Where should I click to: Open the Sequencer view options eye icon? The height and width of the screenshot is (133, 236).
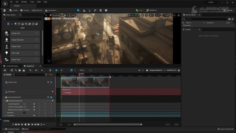tap(36, 70)
